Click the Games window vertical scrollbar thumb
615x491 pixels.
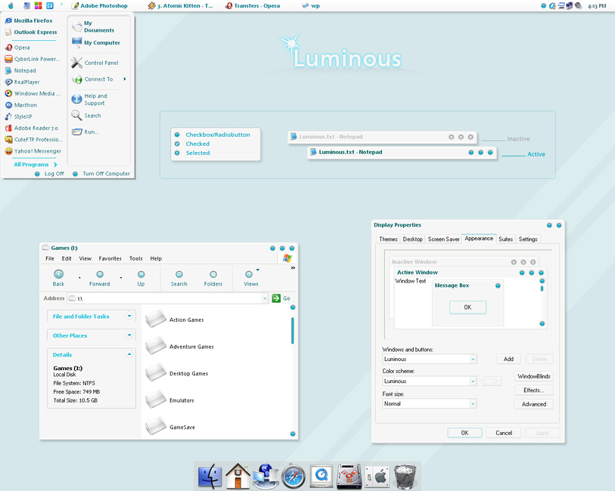click(x=293, y=331)
